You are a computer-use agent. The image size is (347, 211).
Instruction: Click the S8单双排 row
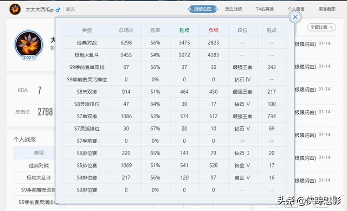175,92
